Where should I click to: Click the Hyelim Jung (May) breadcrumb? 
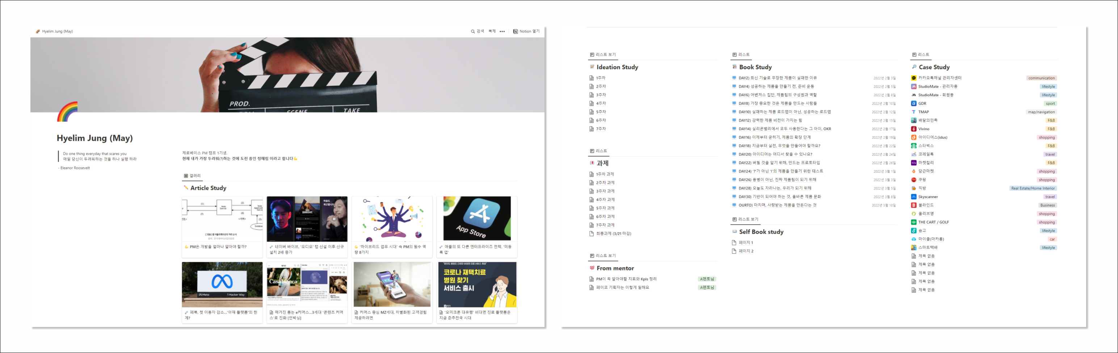coord(54,31)
